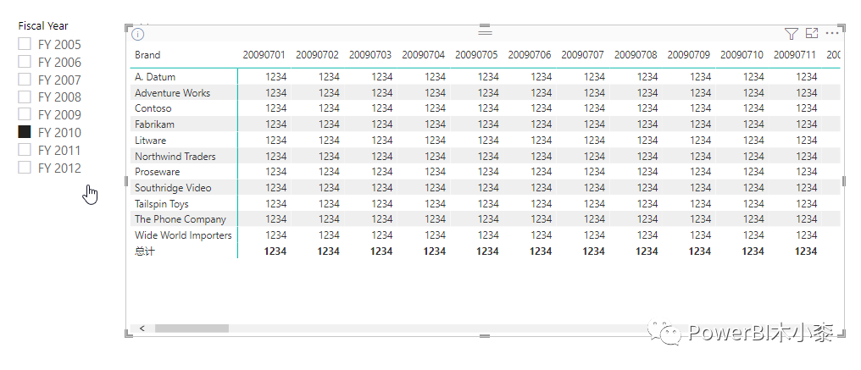This screenshot has height=370, width=861.
Task: Click total value under 20090711
Action: tap(806, 251)
